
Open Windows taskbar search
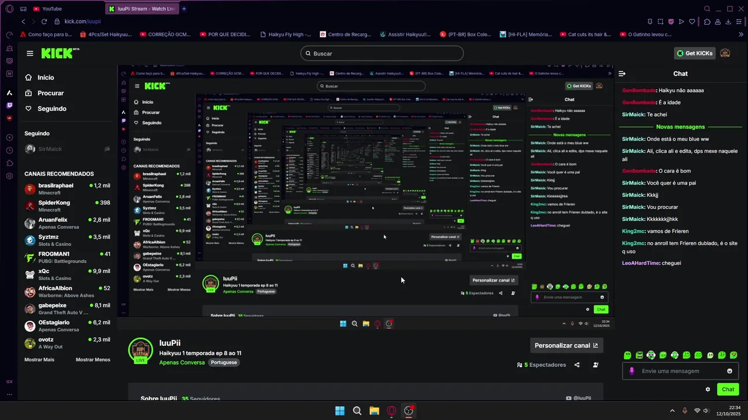357,411
